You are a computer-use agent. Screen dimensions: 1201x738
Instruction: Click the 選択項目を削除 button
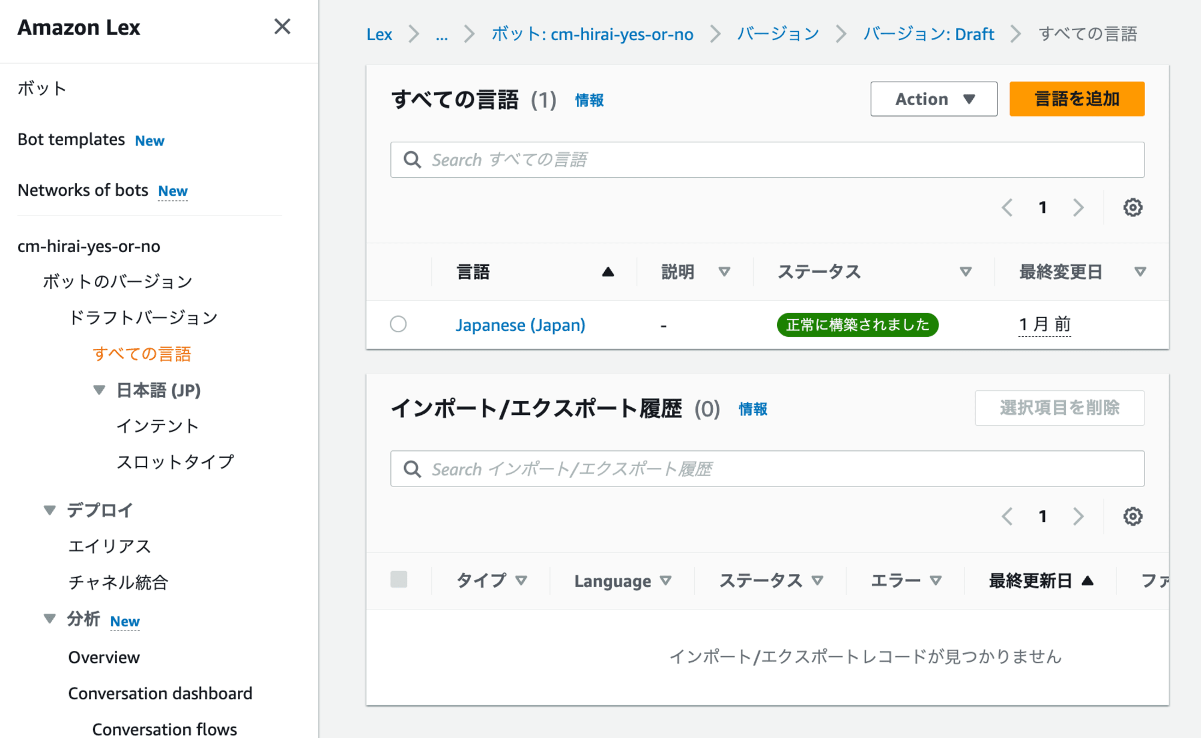point(1059,408)
